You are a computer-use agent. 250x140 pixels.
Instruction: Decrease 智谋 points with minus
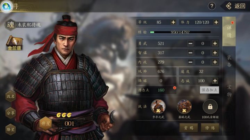pyautogui.click(x=190, y=53)
